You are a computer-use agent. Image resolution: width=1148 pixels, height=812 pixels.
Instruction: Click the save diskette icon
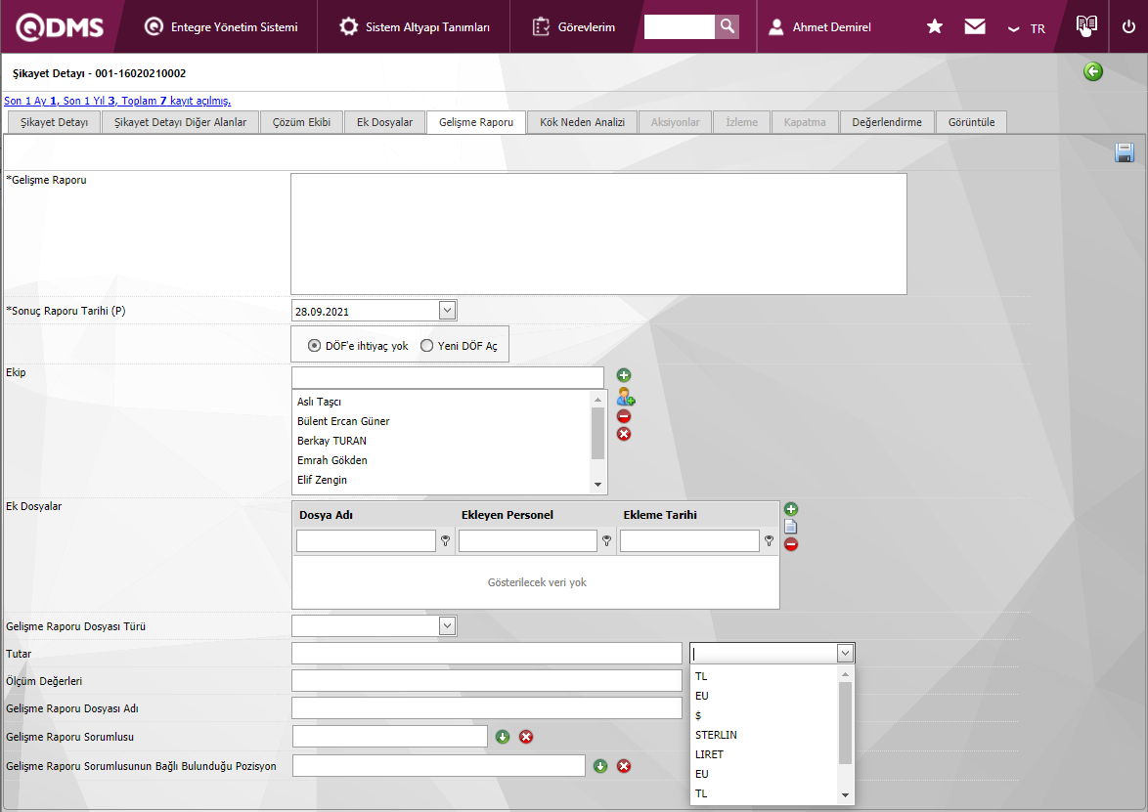[x=1124, y=152]
